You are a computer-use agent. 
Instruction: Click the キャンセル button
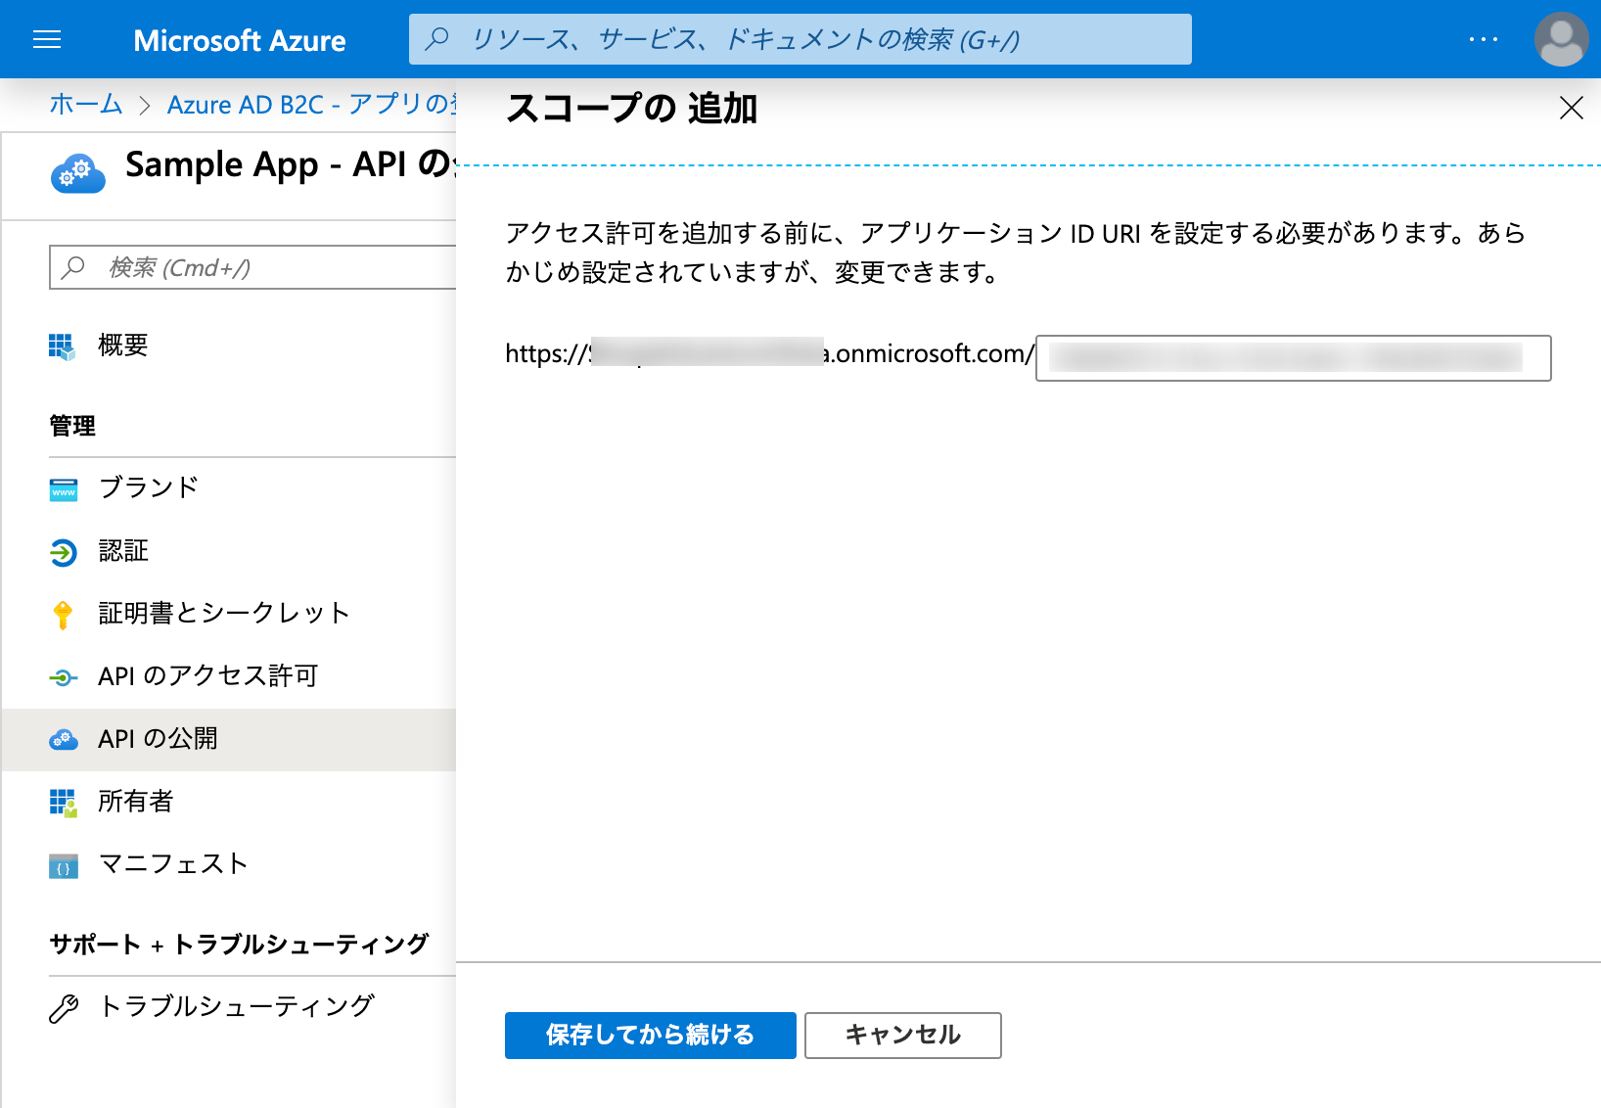[x=901, y=1035]
